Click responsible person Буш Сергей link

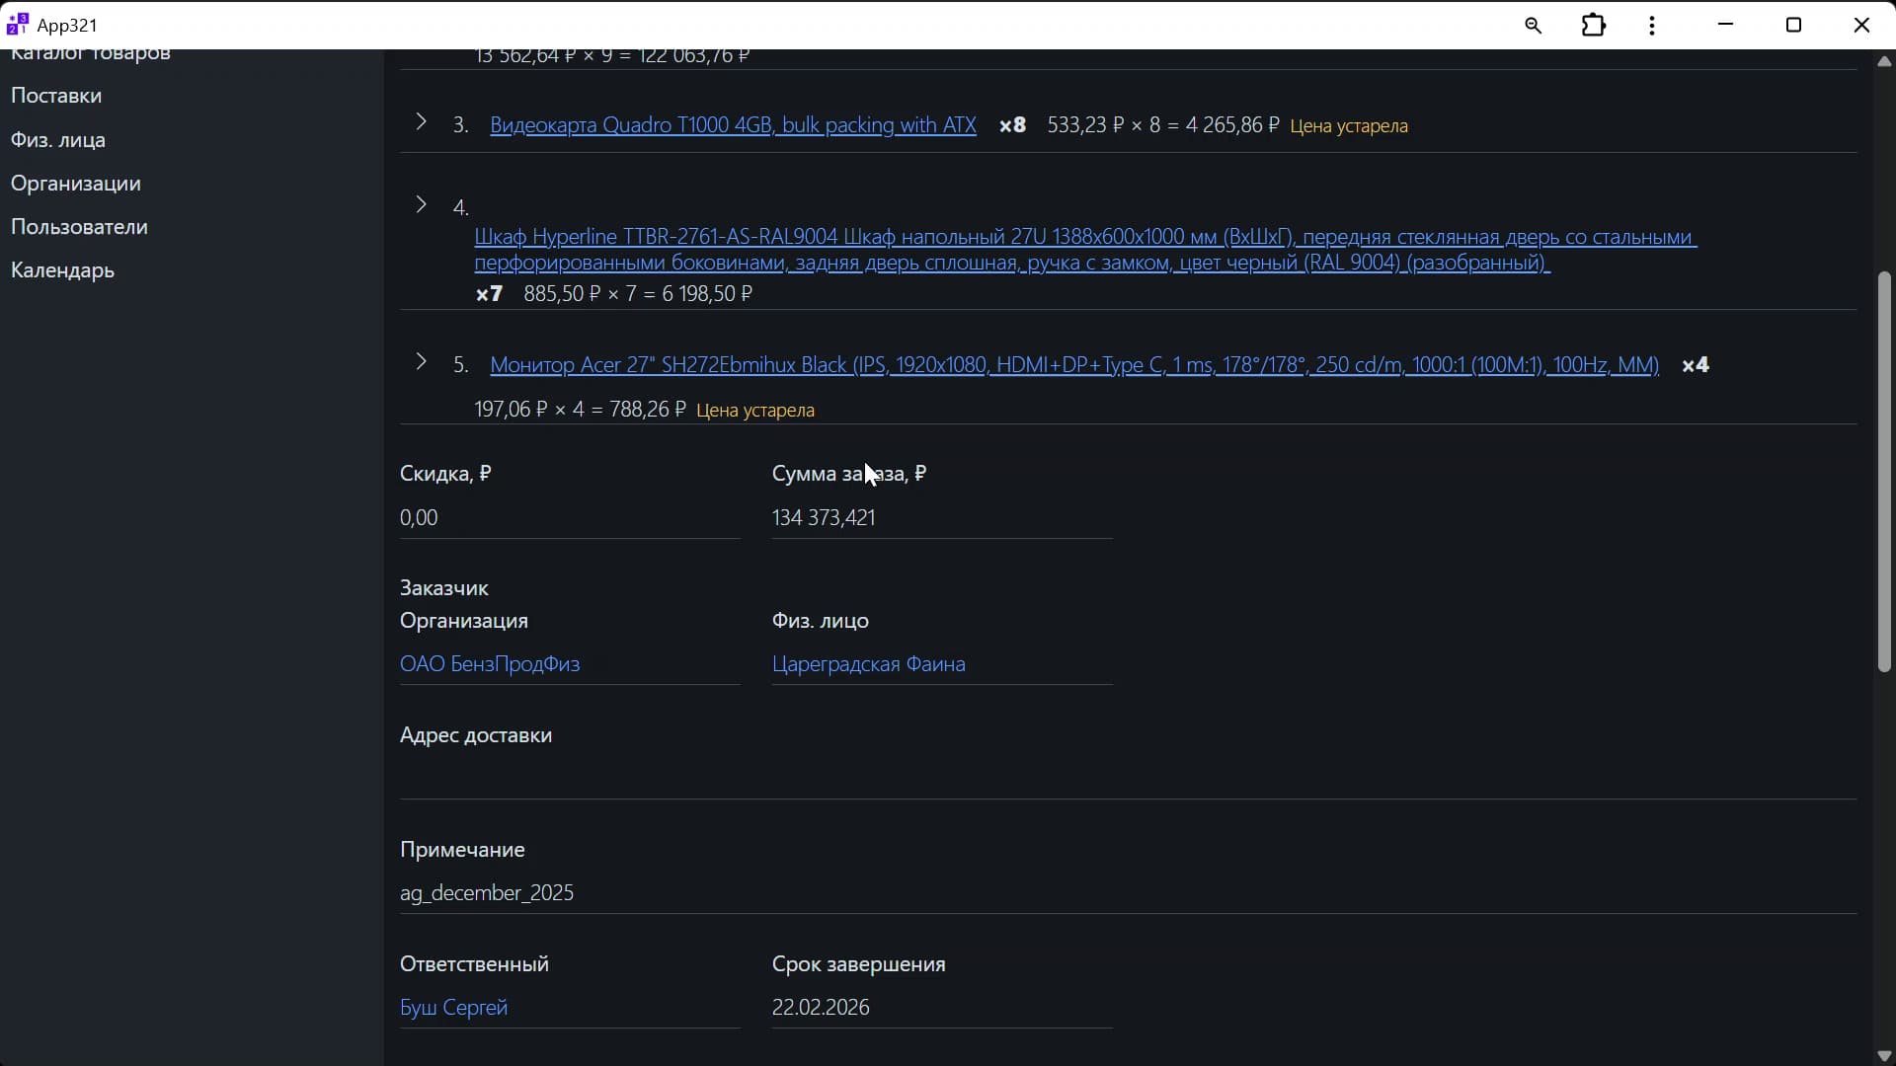[453, 1008]
